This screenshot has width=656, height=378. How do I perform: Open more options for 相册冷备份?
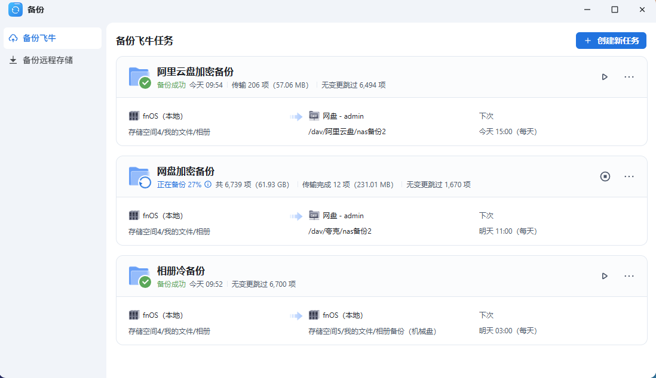tap(629, 276)
